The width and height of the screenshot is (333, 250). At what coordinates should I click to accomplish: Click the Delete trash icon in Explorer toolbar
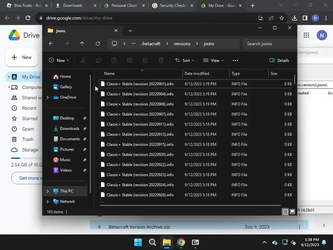pos(161,60)
